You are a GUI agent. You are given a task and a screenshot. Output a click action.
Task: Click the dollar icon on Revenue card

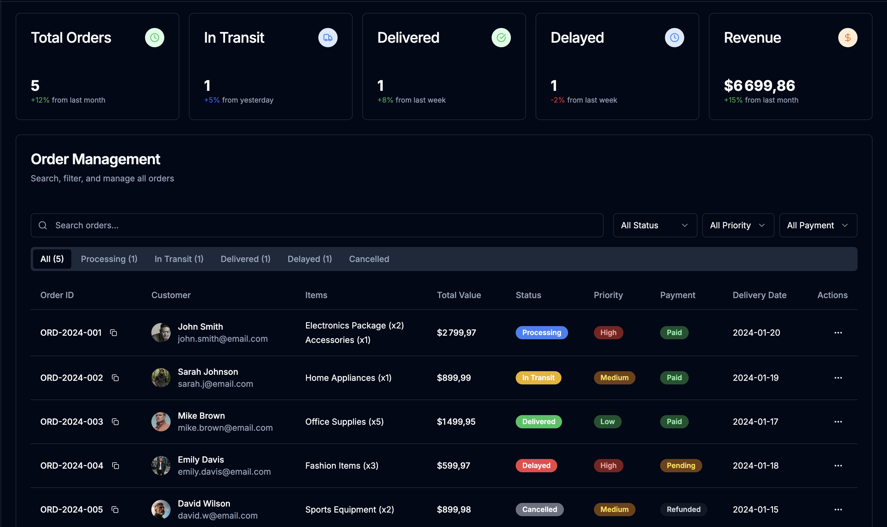(848, 37)
